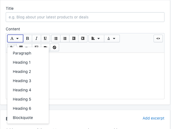Screen dimensions: 171x129
Task: Apply Heading 3 style
Action: pyautogui.click(x=22, y=81)
